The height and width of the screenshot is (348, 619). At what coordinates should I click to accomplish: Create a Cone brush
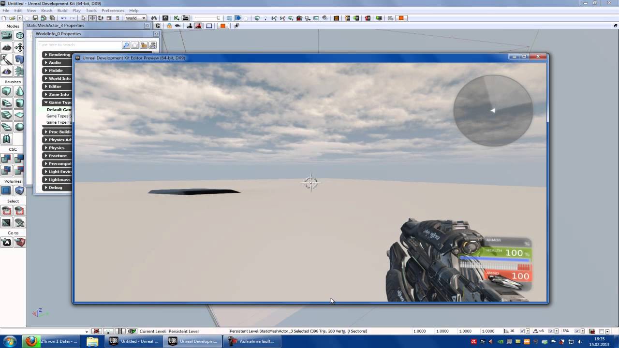pos(19,91)
